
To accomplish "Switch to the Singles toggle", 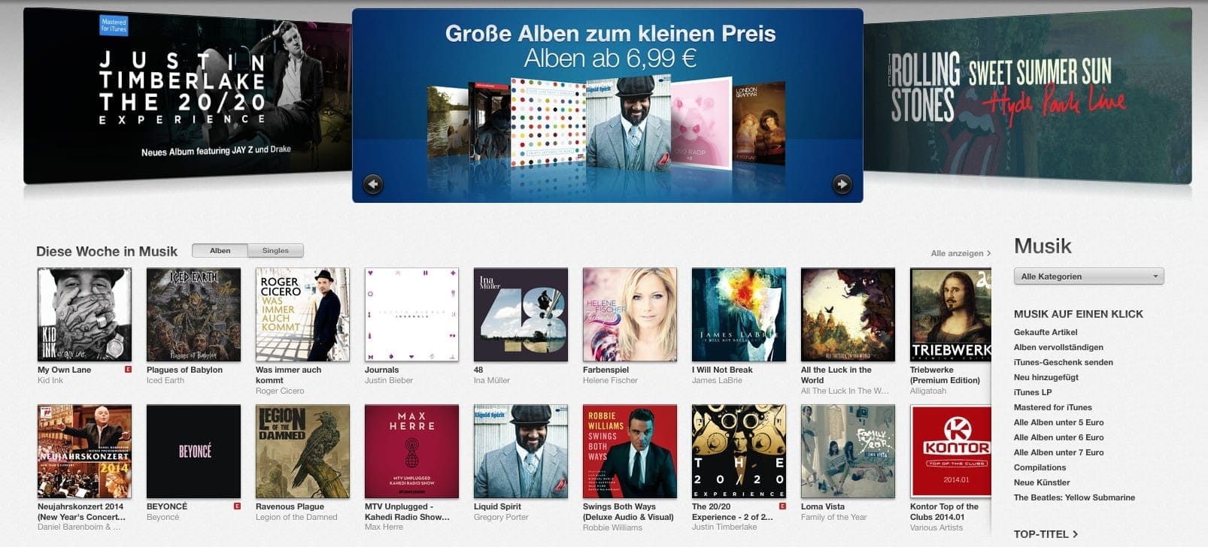I will click(275, 251).
